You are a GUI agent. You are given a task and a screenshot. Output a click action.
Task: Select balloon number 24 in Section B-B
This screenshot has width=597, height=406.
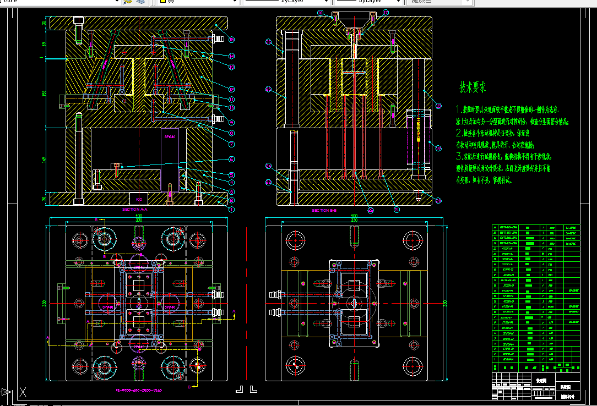tap(268, 166)
